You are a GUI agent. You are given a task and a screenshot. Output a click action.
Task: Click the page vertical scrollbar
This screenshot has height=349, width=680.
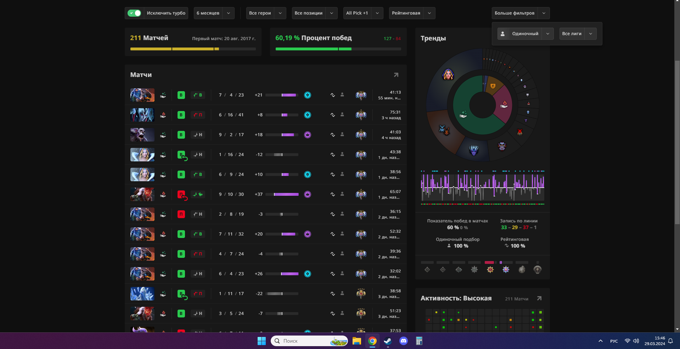[677, 142]
